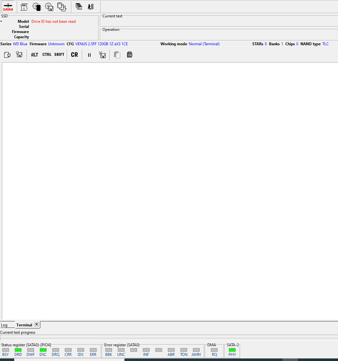
Task: Click the AMN error register indicator
Action: [x=196, y=350]
